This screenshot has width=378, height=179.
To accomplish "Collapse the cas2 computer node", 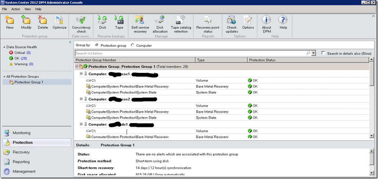I will pos(81,99).
